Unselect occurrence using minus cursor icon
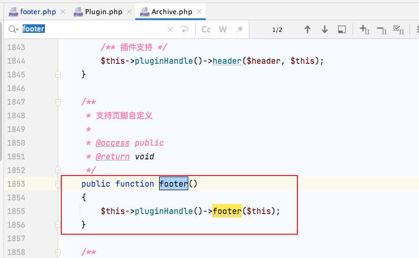Screen dimensions: 419x258 (x=382, y=29)
